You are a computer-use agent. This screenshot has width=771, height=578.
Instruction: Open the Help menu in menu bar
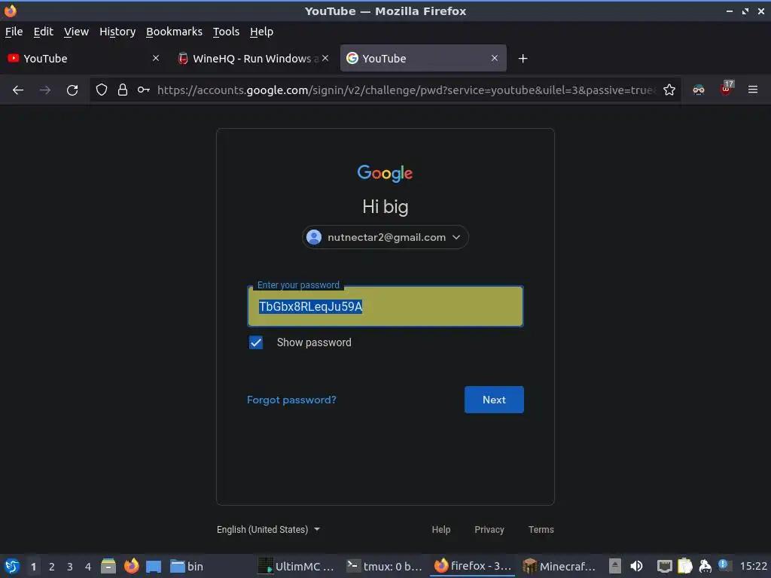click(261, 32)
